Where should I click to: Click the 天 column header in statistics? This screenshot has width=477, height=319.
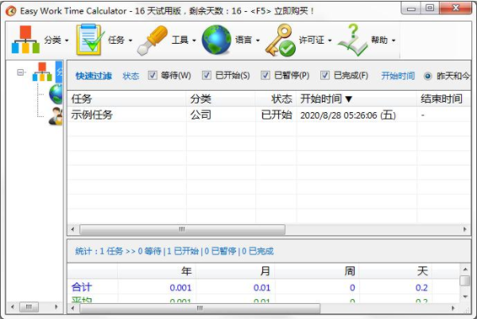(422, 271)
